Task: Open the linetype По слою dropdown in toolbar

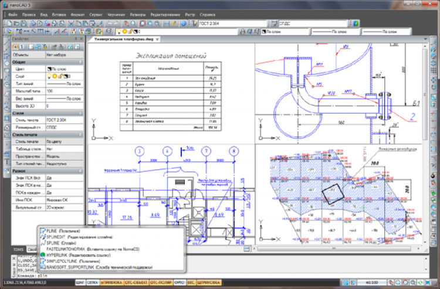Action: click(x=336, y=32)
